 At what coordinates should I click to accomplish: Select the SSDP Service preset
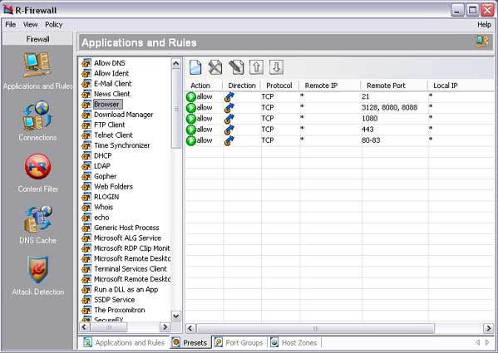[x=115, y=300]
